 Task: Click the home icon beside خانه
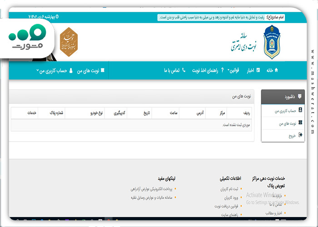tap(276, 70)
